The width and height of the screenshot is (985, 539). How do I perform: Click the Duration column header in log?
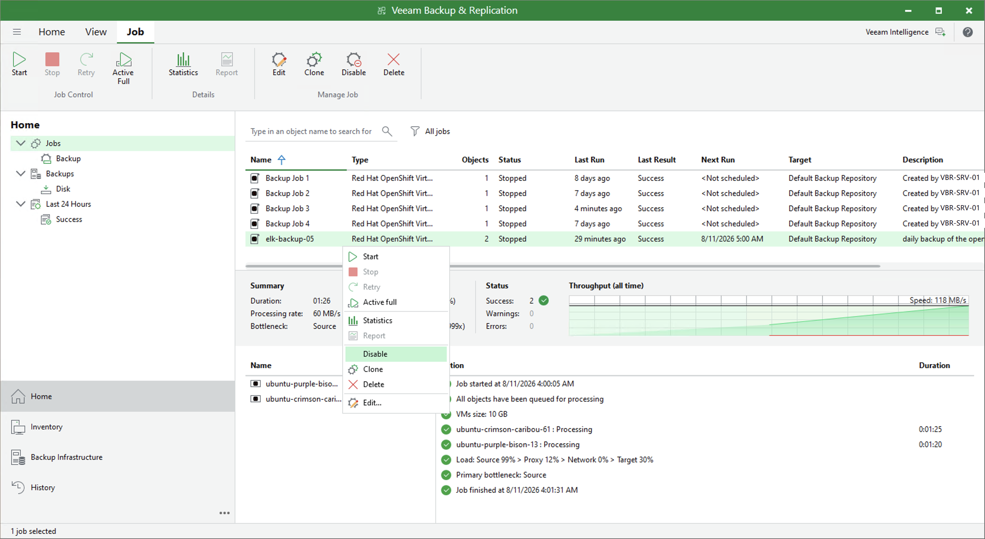934,365
